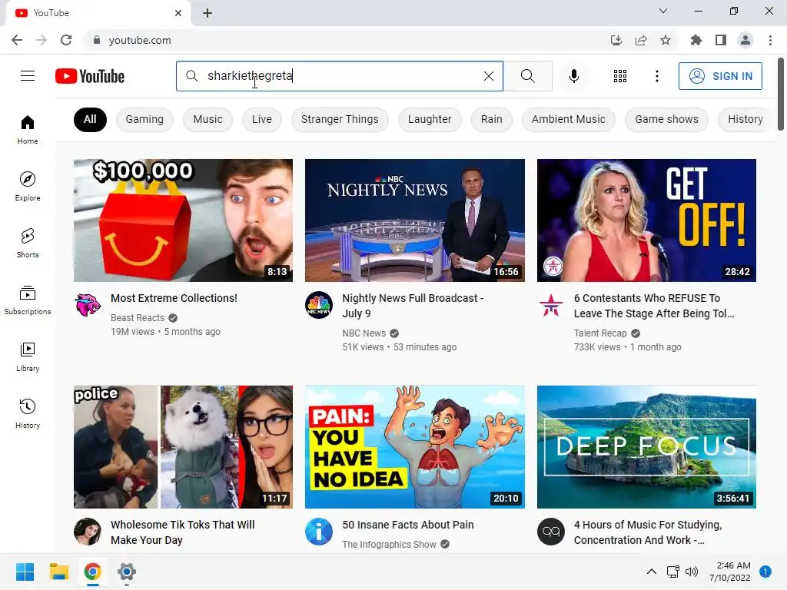787x590 pixels.
Task: Select the Gaming filter chip
Action: pos(144,119)
